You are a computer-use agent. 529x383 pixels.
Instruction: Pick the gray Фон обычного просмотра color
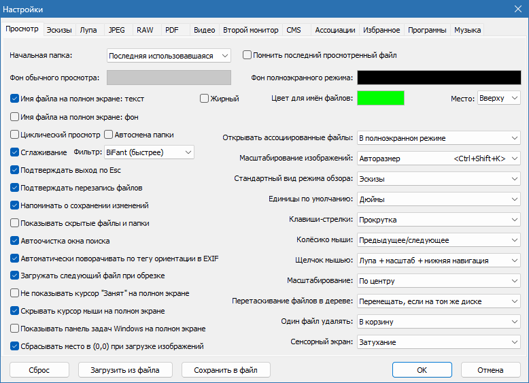pyautogui.click(x=169, y=78)
